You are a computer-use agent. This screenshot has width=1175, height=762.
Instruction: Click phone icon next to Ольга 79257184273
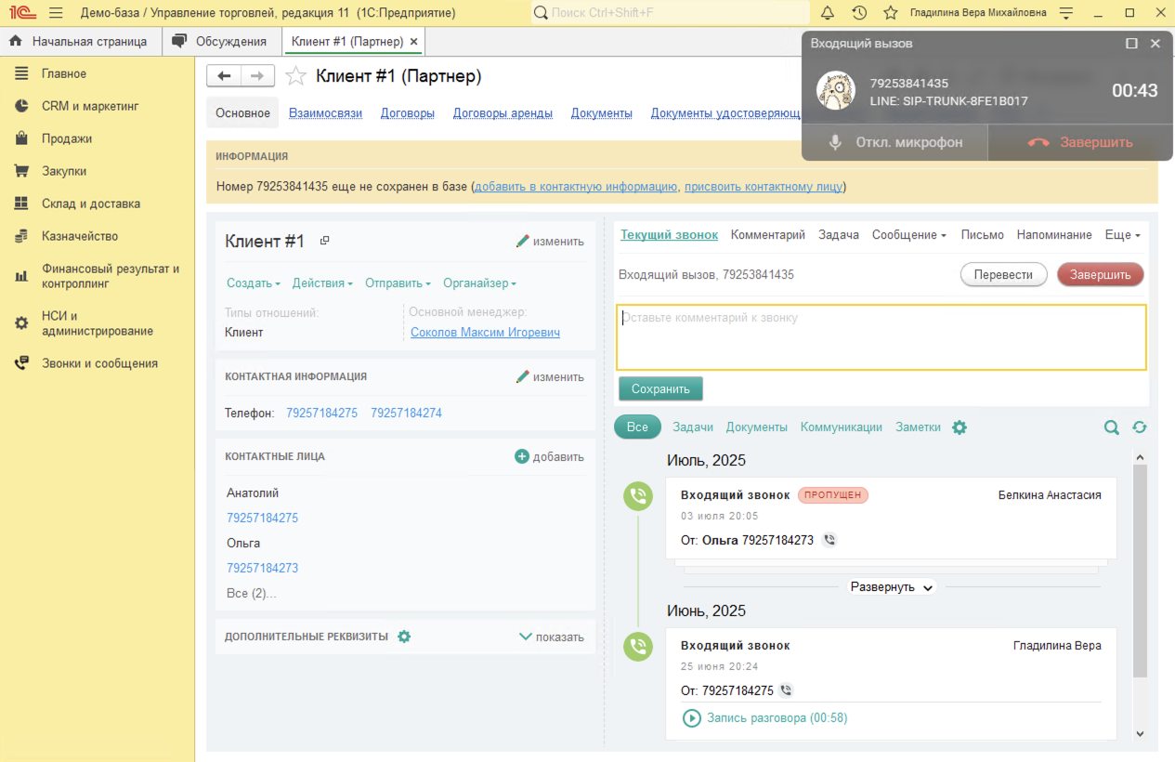tap(829, 540)
